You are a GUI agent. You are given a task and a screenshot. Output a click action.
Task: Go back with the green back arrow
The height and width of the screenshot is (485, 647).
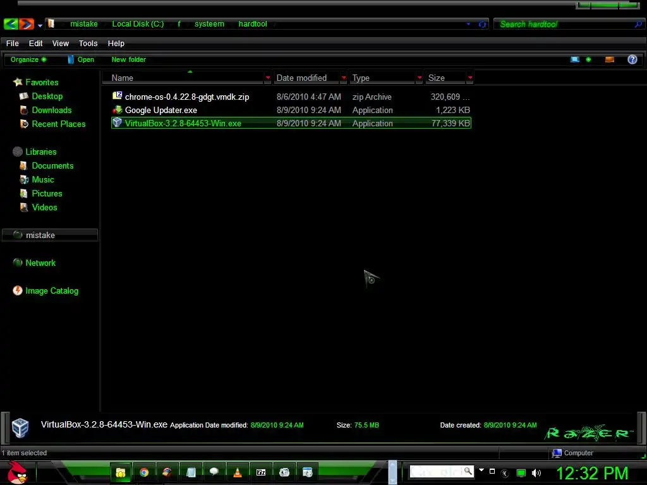[11, 24]
